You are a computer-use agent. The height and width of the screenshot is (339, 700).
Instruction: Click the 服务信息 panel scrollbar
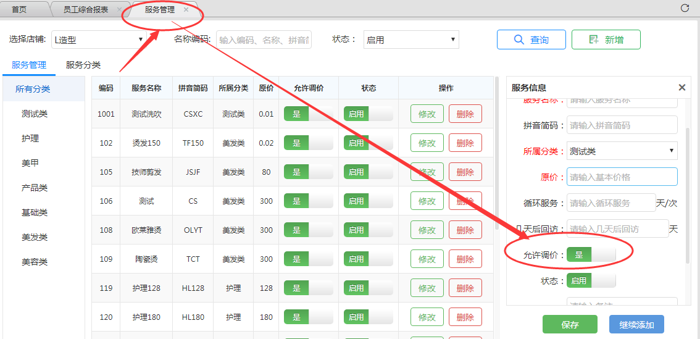688,195
